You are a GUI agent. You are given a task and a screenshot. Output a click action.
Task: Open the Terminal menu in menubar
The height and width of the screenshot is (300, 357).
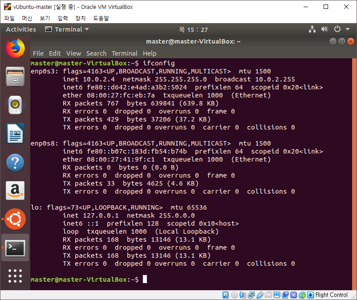(x=125, y=53)
